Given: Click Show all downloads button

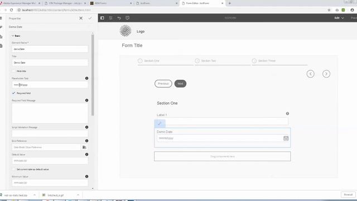Looking at the screenshot, I should click(348, 195).
